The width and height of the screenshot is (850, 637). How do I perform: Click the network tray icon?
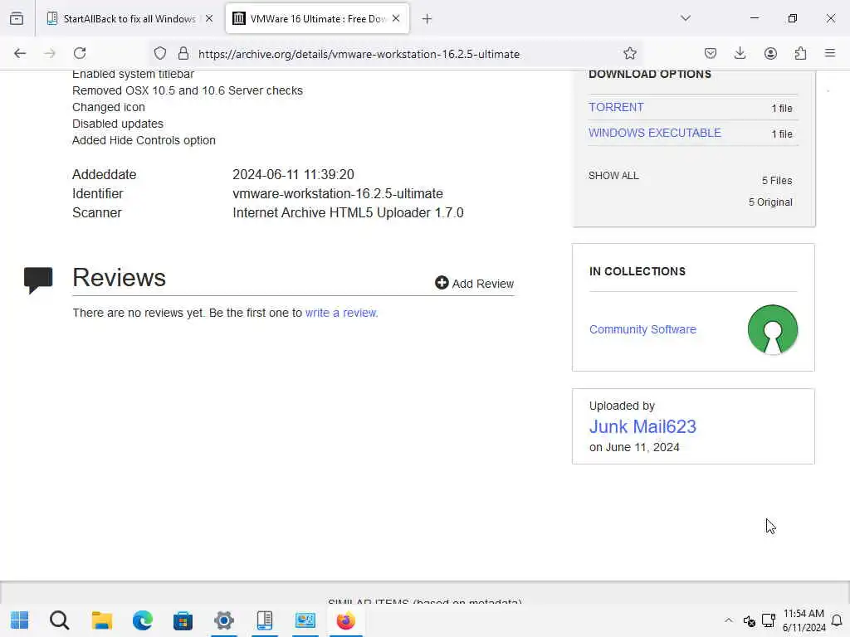point(768,620)
